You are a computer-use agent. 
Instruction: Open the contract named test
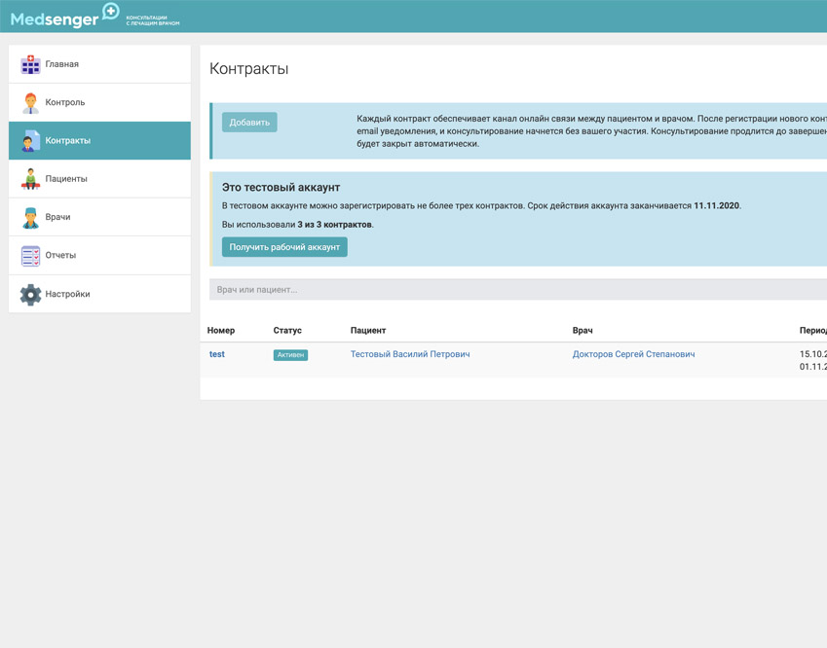(216, 354)
